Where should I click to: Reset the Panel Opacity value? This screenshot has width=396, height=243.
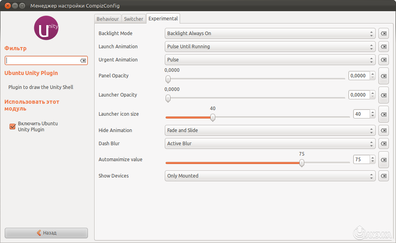tap(383, 76)
